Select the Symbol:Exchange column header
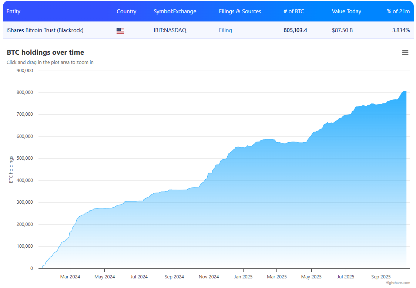 tap(175, 11)
